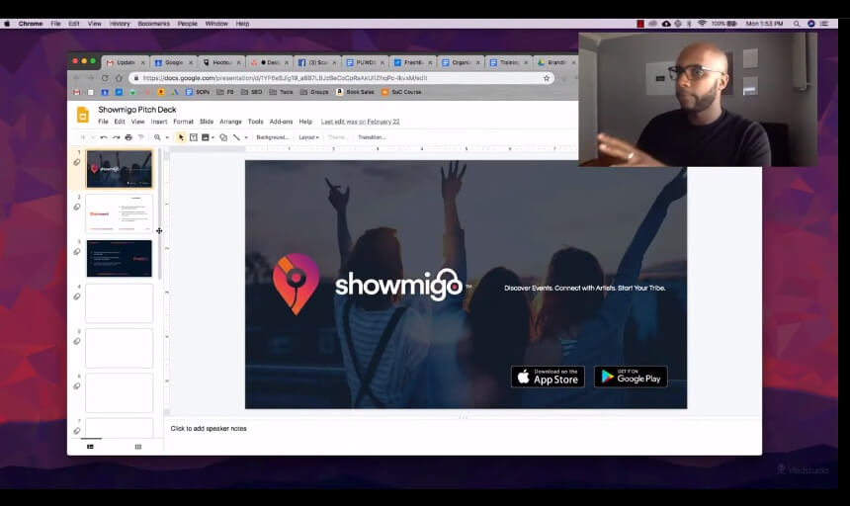The width and height of the screenshot is (850, 506).
Task: Click the link icon beside slide 4
Action: [77, 296]
